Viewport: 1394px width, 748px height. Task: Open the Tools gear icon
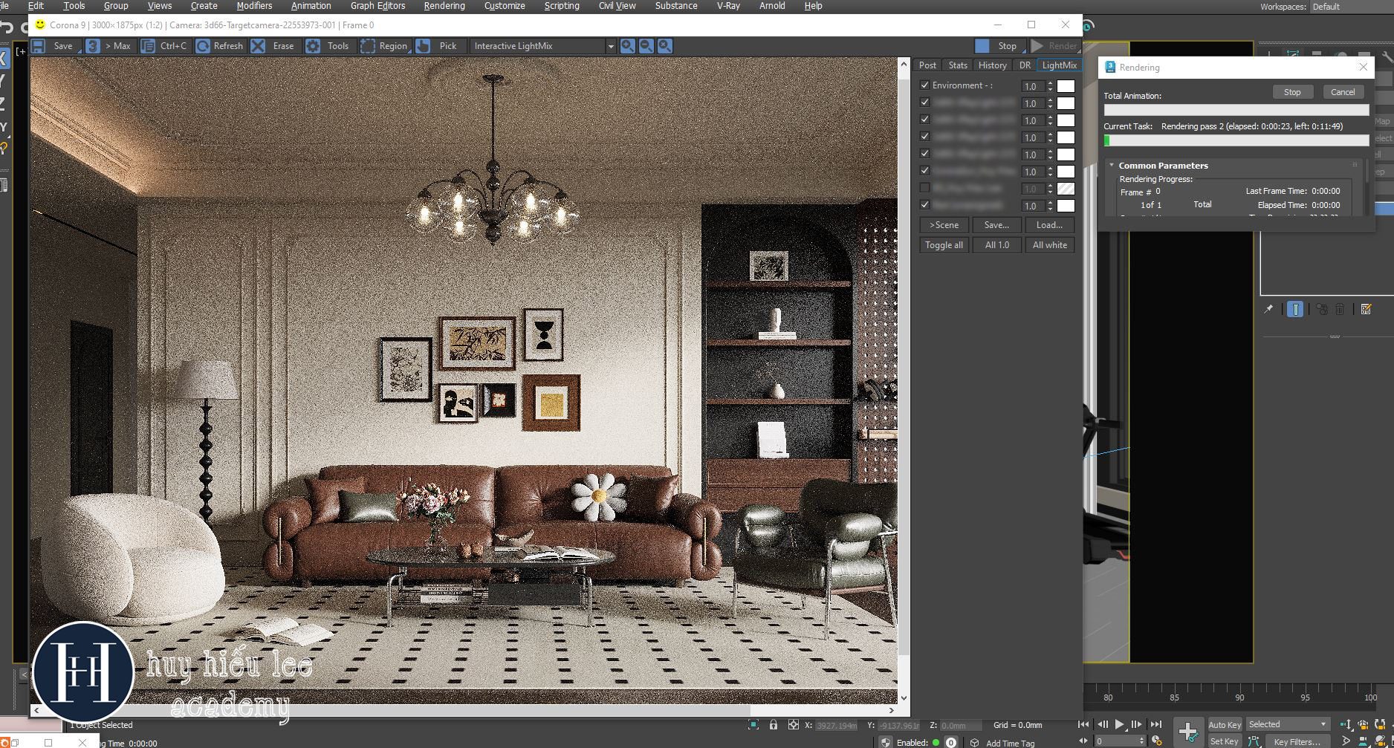[x=313, y=46]
